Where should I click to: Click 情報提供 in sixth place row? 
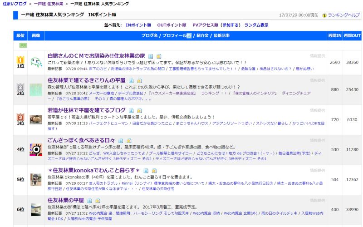click(x=317, y=200)
